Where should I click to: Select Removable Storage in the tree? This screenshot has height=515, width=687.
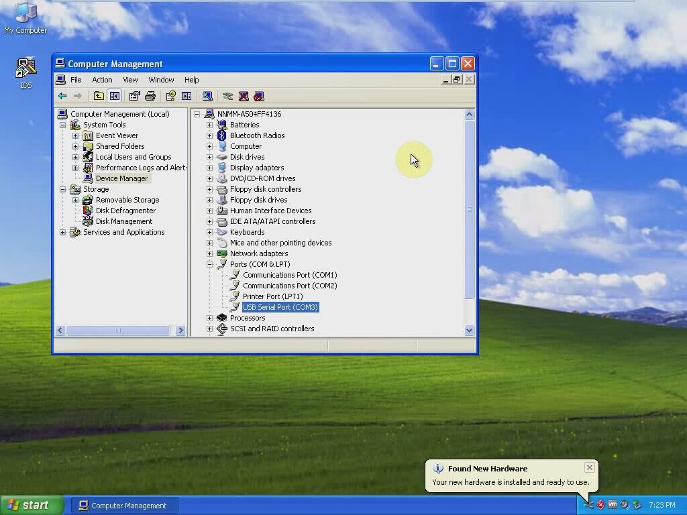tap(127, 200)
